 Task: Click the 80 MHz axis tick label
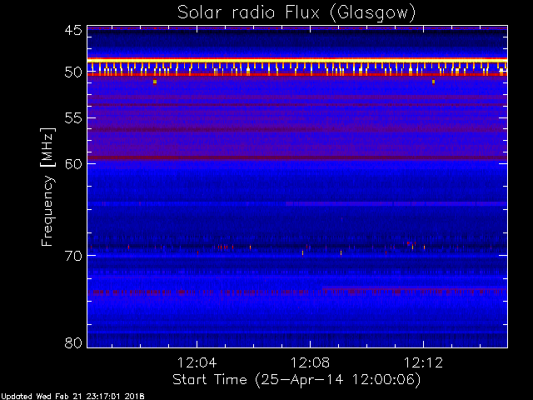(73, 342)
